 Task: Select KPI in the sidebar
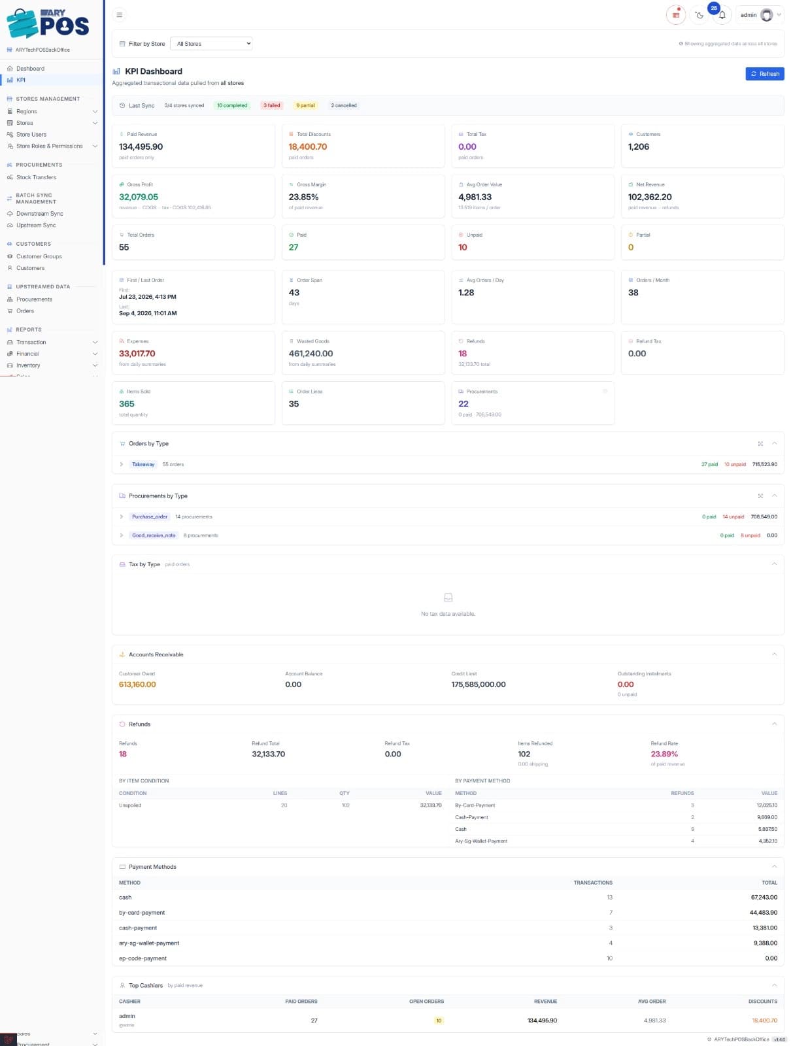pyautogui.click(x=21, y=80)
